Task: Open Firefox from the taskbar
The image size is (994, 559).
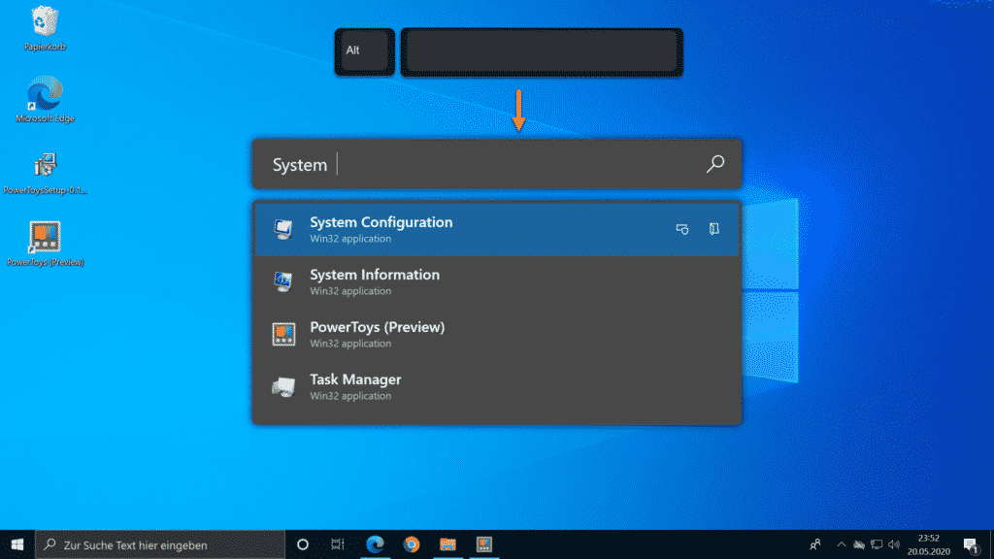Action: 412,545
